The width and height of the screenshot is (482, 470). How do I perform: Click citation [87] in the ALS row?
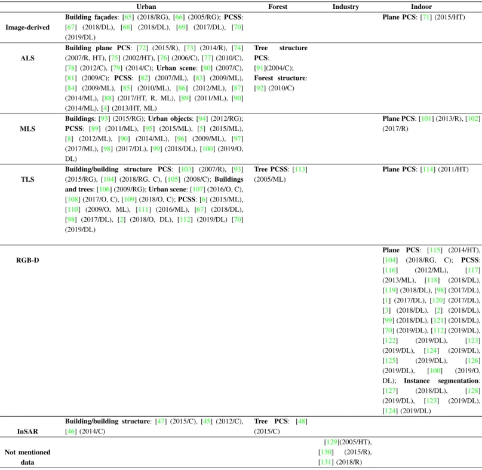point(237,88)
